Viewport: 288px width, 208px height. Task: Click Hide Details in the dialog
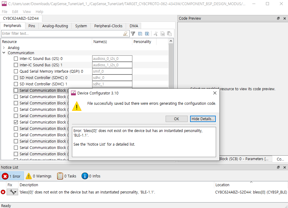point(203,119)
